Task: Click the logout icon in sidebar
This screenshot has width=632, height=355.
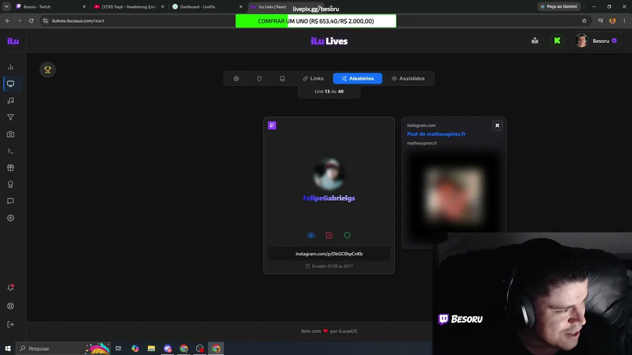Action: pos(10,324)
